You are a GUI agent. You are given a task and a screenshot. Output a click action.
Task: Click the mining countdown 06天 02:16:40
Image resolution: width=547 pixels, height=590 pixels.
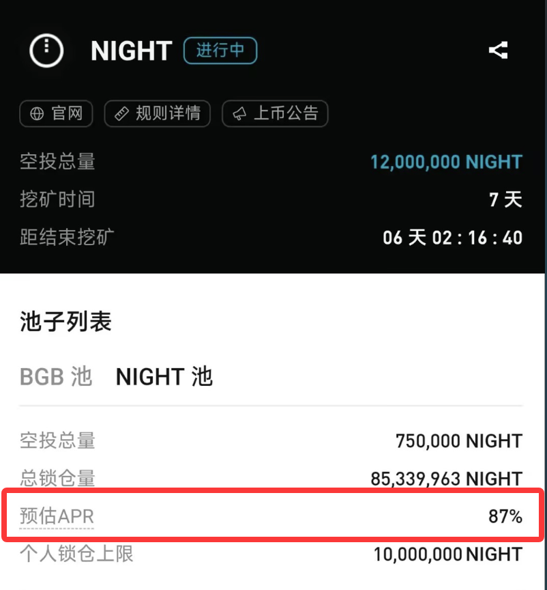point(452,238)
